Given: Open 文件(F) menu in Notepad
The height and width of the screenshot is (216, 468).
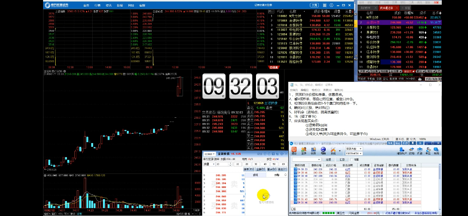Looking at the screenshot, I should [294, 89].
